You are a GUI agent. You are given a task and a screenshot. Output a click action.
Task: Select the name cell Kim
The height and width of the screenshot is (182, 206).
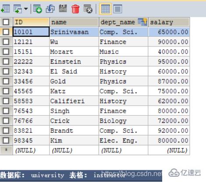pyautogui.click(x=74, y=140)
